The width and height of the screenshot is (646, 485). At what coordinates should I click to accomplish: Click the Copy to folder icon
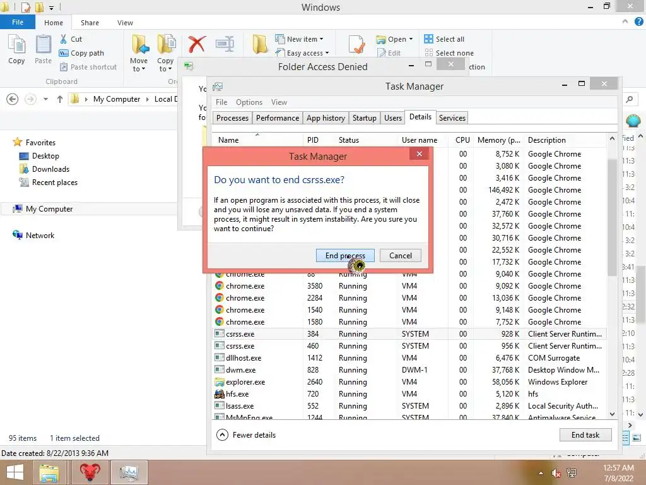tap(166, 44)
